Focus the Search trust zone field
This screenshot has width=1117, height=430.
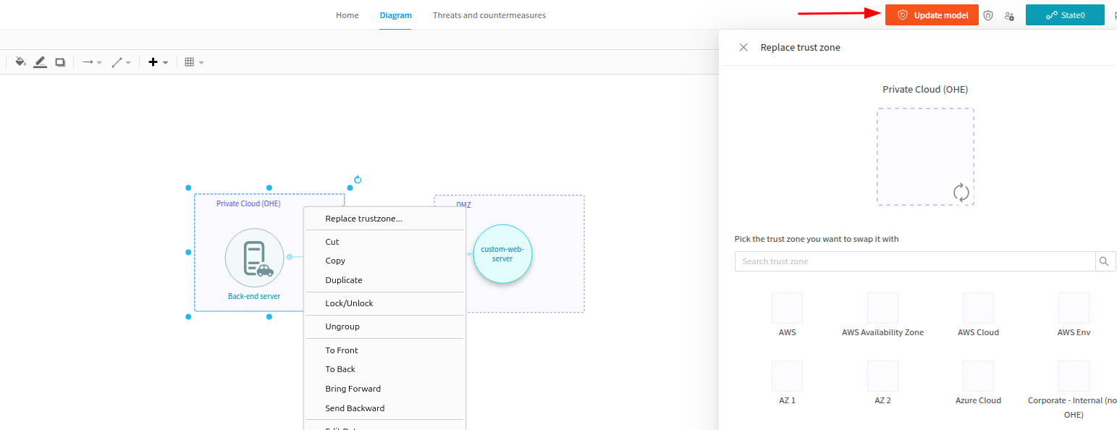[x=914, y=261]
